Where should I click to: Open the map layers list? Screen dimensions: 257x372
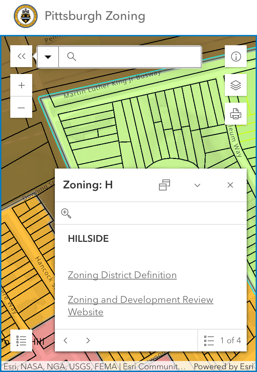pos(236,85)
